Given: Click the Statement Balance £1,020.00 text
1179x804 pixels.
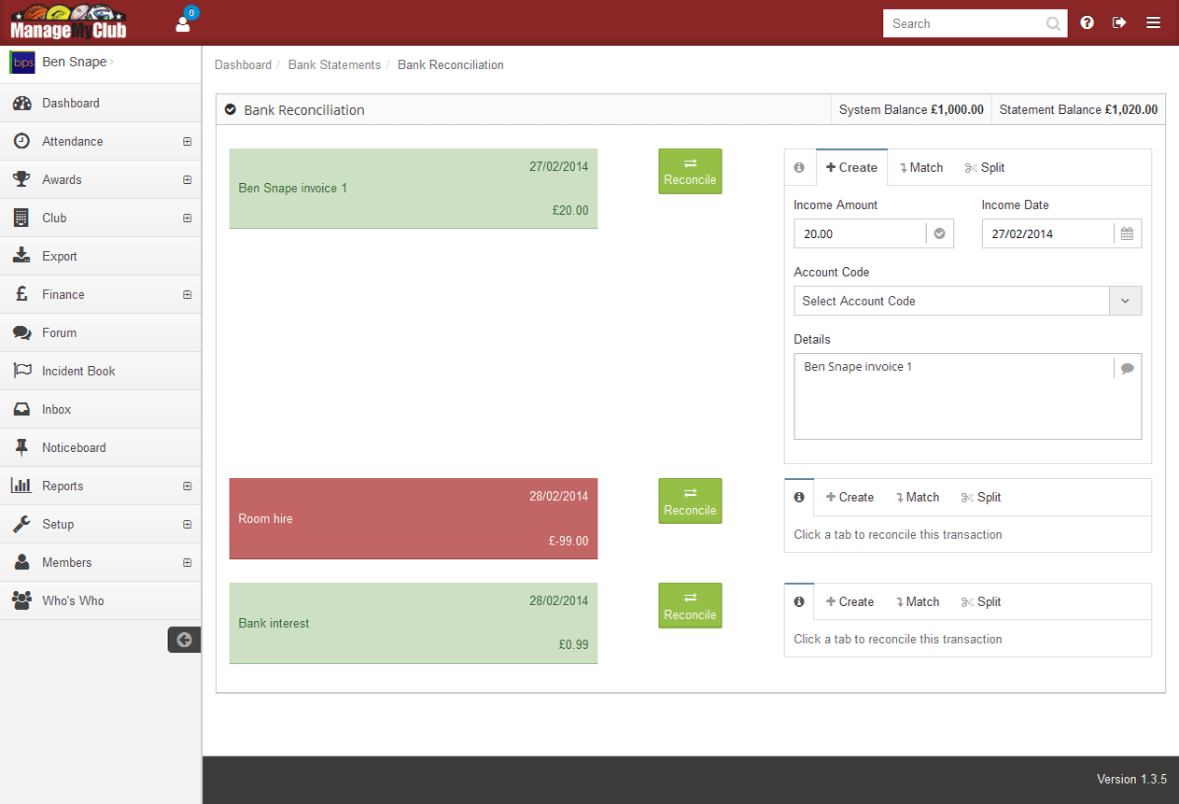Looking at the screenshot, I should pos(1078,109).
